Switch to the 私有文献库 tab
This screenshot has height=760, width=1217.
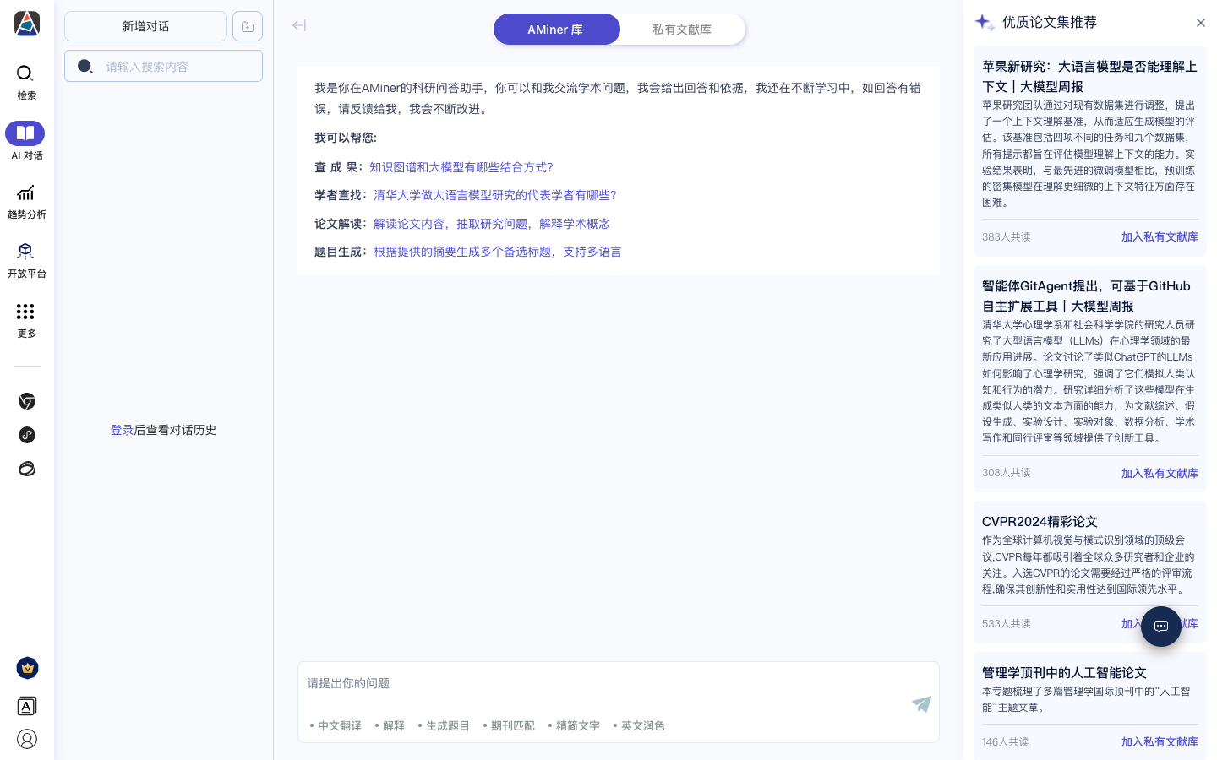pos(681,29)
